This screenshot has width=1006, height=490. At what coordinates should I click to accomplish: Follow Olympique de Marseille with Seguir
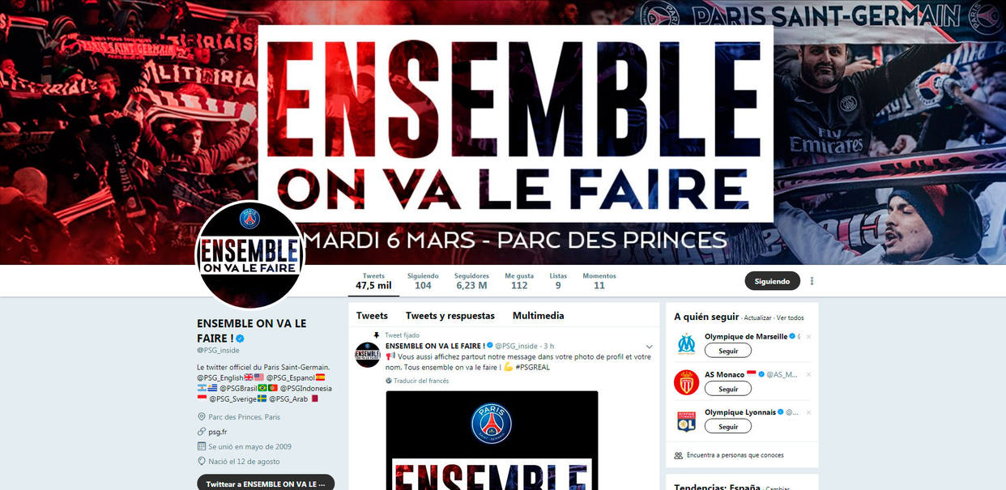coord(728,351)
